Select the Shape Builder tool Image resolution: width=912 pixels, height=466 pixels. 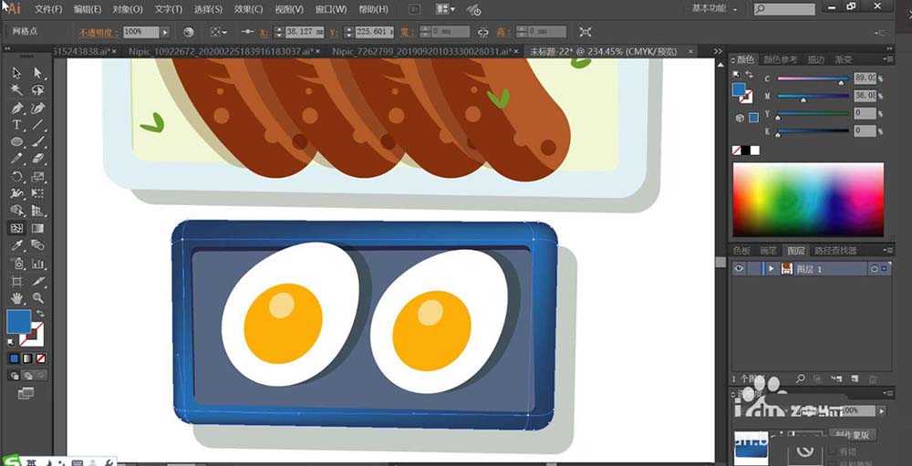pos(16,211)
